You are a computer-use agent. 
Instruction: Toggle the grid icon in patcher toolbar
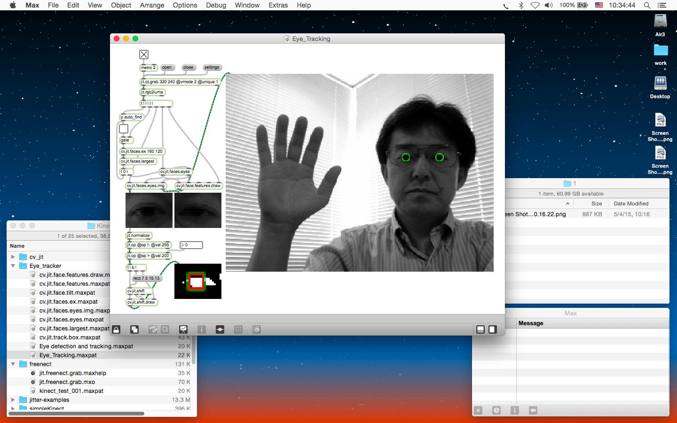point(238,329)
